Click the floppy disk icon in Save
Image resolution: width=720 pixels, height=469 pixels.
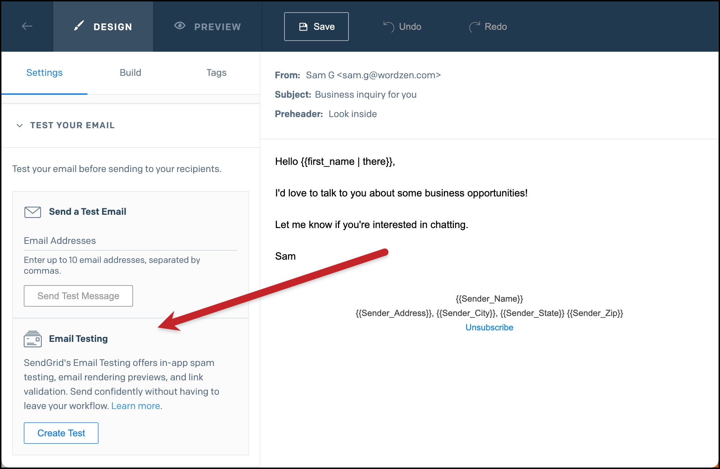coord(303,27)
